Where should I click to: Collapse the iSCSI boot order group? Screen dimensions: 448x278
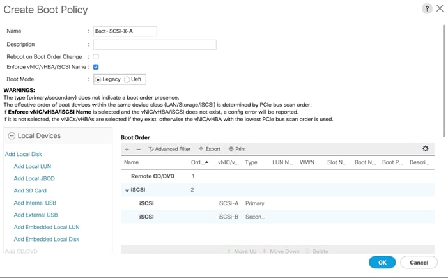pos(127,190)
